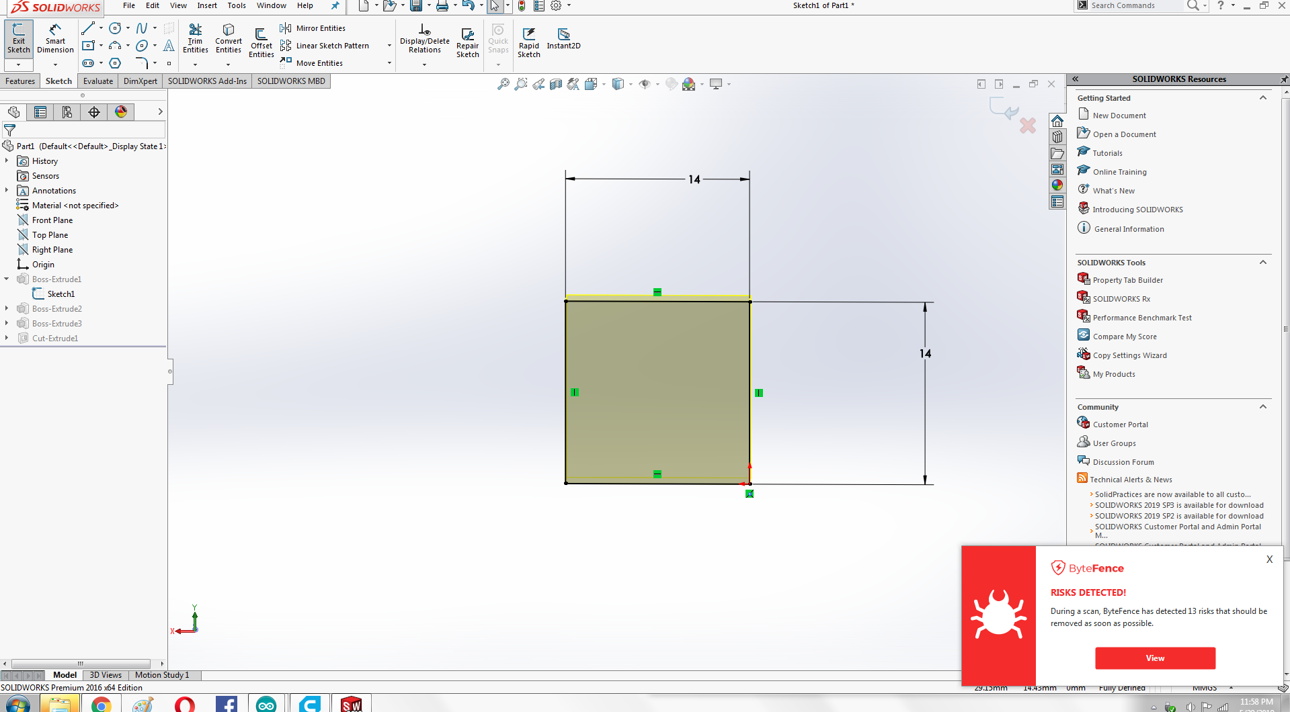
Task: Select Sketch1 in the feature tree
Action: click(61, 294)
